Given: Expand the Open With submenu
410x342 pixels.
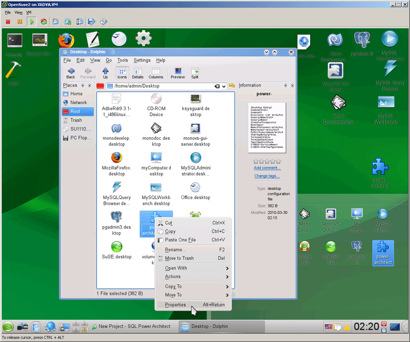Looking at the screenshot, I should point(193,268).
